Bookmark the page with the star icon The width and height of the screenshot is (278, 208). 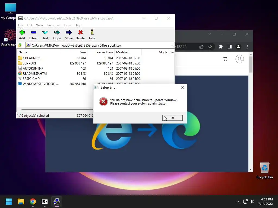(210, 47)
